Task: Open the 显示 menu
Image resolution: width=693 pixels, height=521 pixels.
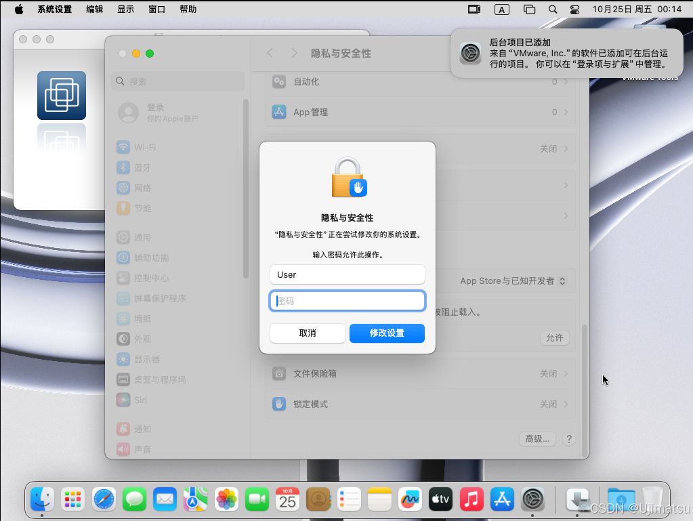Action: point(125,9)
